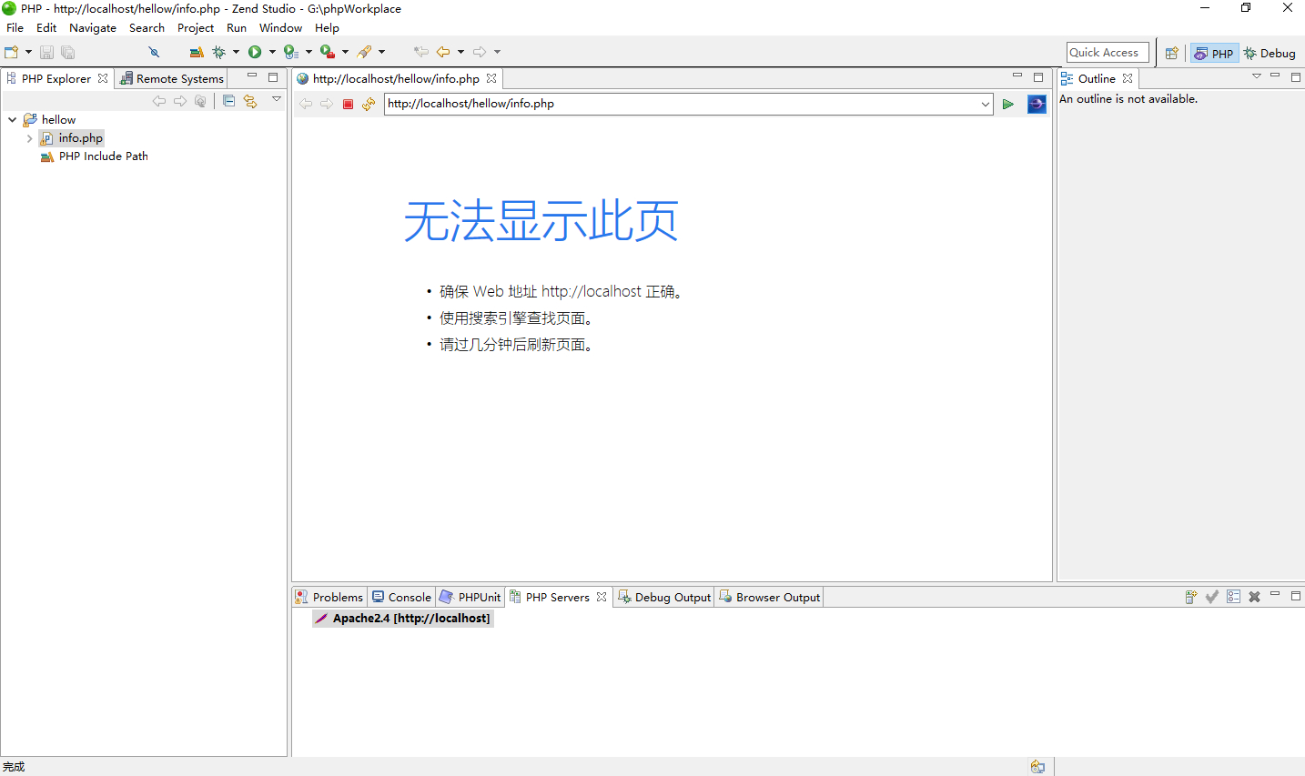Open the Run dropdown arrow
Screen dimensions: 1305x776
coord(272,52)
